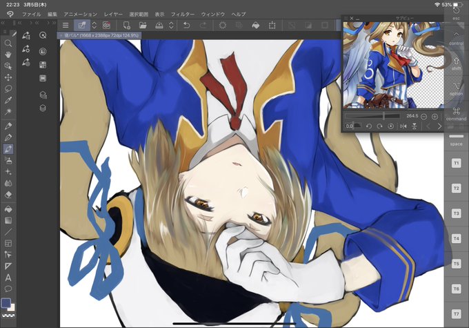Select the Frame border tool
The height and width of the screenshot is (328, 469).
[x=8, y=243]
